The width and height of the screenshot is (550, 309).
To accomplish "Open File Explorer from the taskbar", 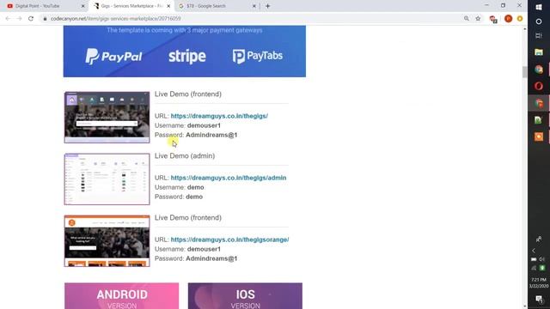I will coord(539,52).
